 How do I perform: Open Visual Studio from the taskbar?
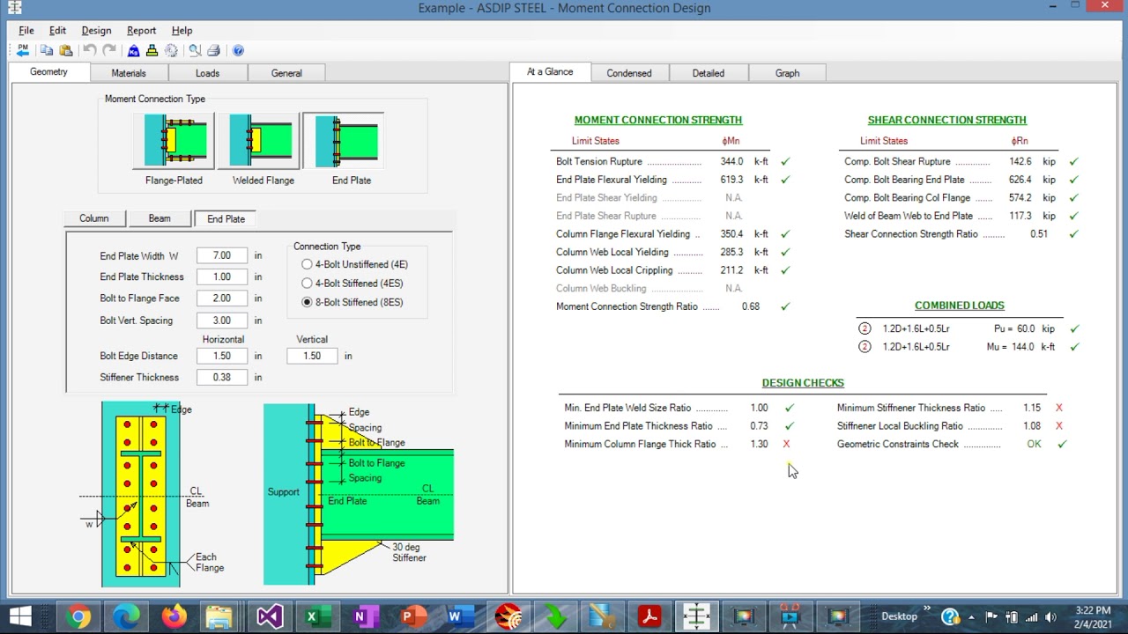pyautogui.click(x=270, y=616)
